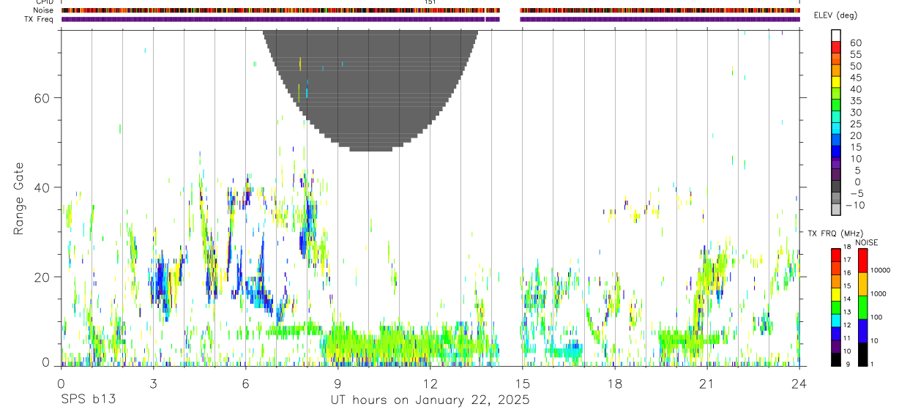
Task: Click x-axis tick label '12'
Action: (430, 383)
